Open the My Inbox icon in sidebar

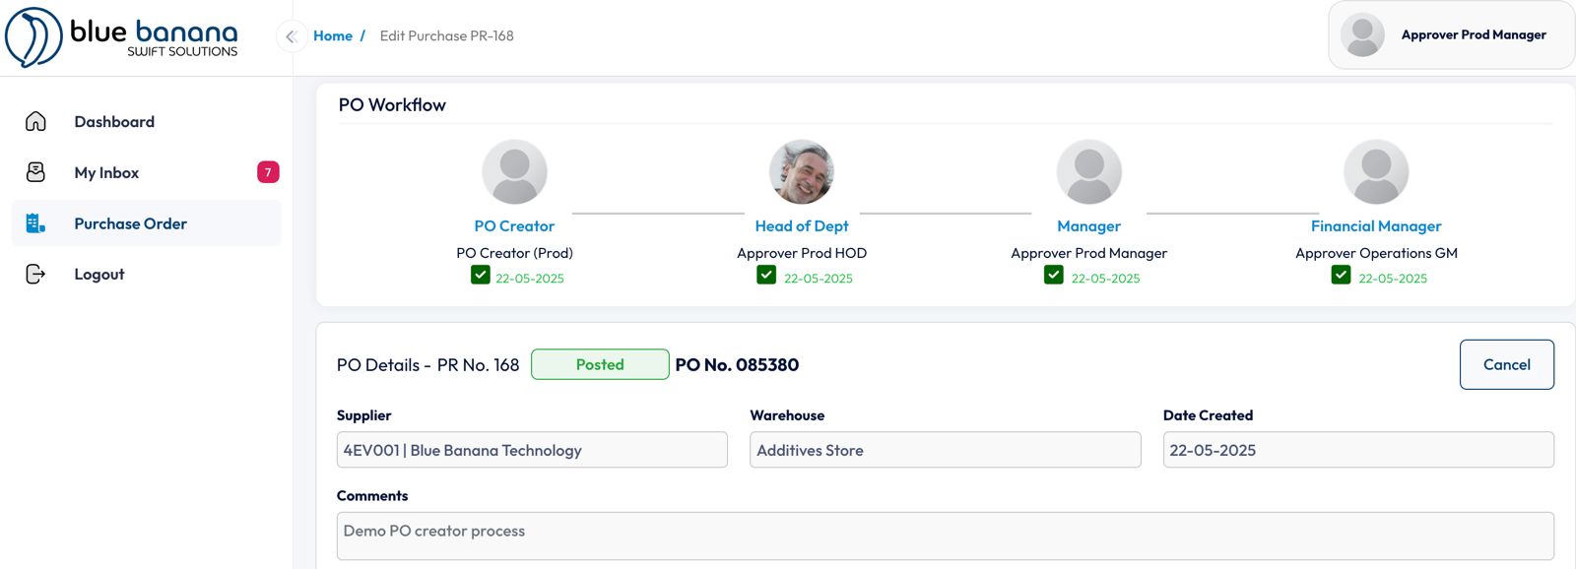coord(35,172)
